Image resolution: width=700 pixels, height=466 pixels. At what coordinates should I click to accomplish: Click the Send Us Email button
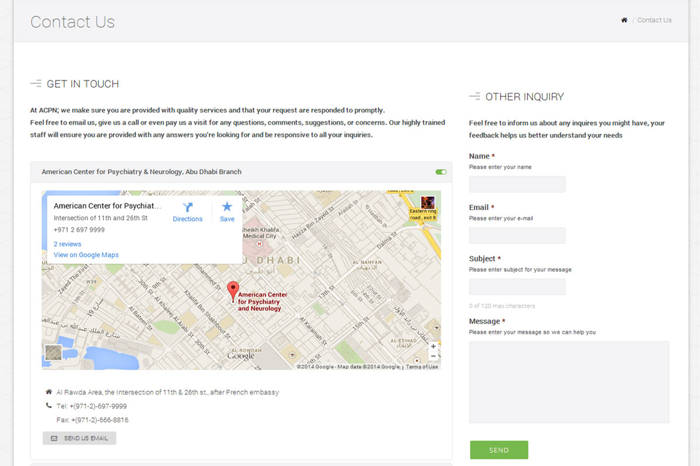(x=79, y=438)
